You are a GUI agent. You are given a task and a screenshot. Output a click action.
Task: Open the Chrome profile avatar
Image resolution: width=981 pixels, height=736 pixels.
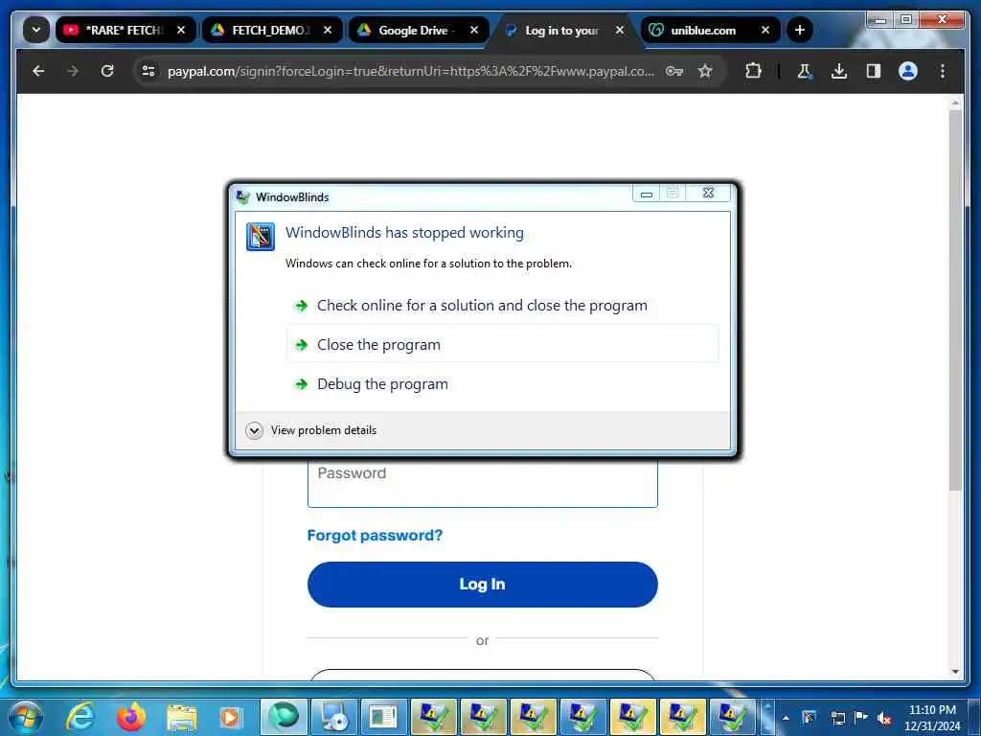click(908, 71)
